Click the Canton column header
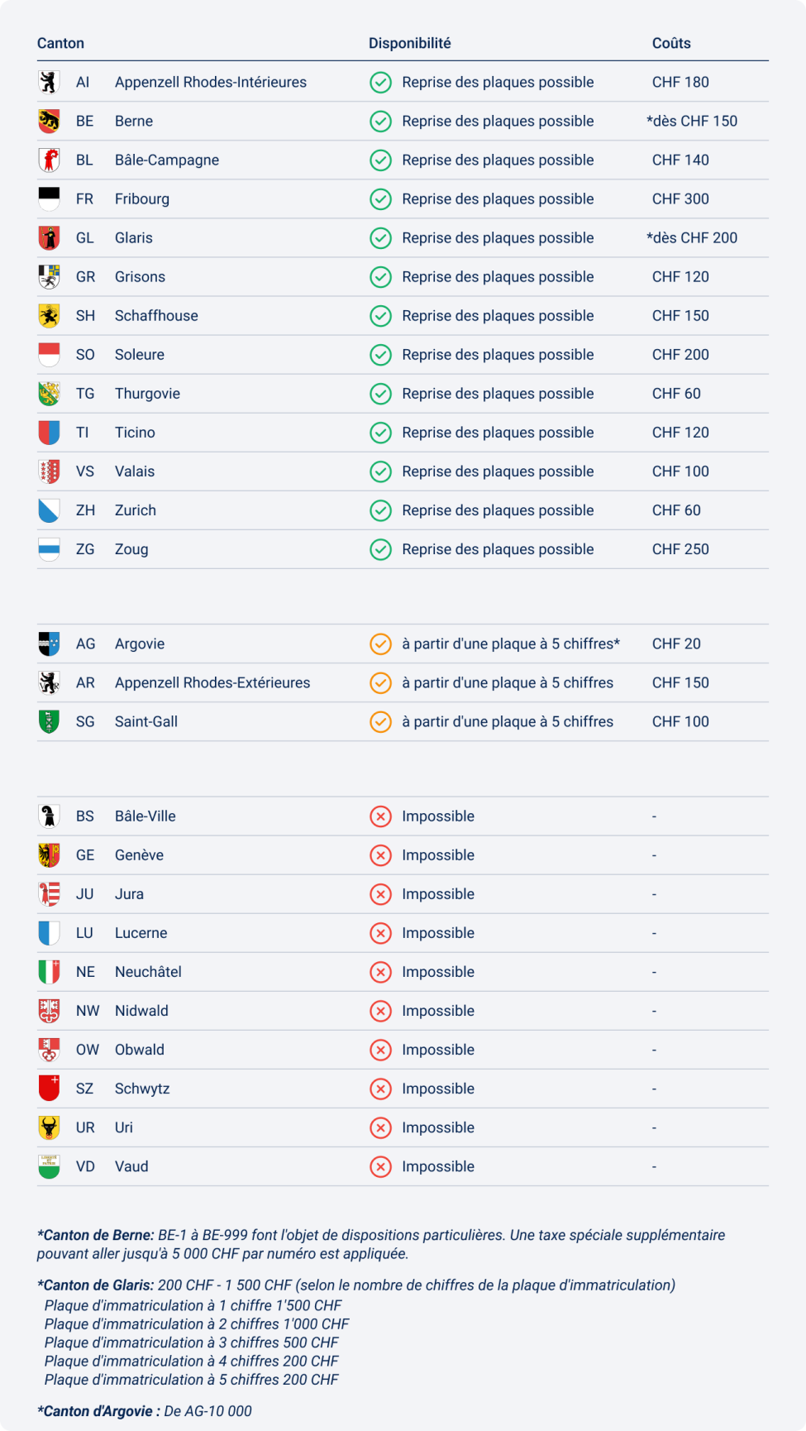Viewport: 806px width, 1431px height. tap(60, 43)
